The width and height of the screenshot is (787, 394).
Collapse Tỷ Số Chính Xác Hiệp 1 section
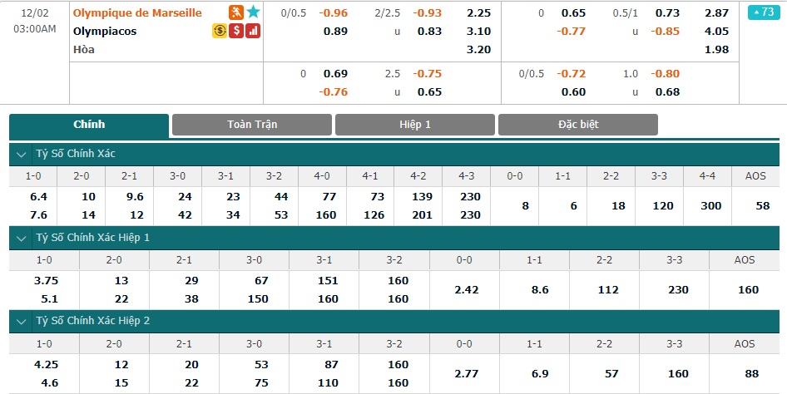(x=21, y=238)
